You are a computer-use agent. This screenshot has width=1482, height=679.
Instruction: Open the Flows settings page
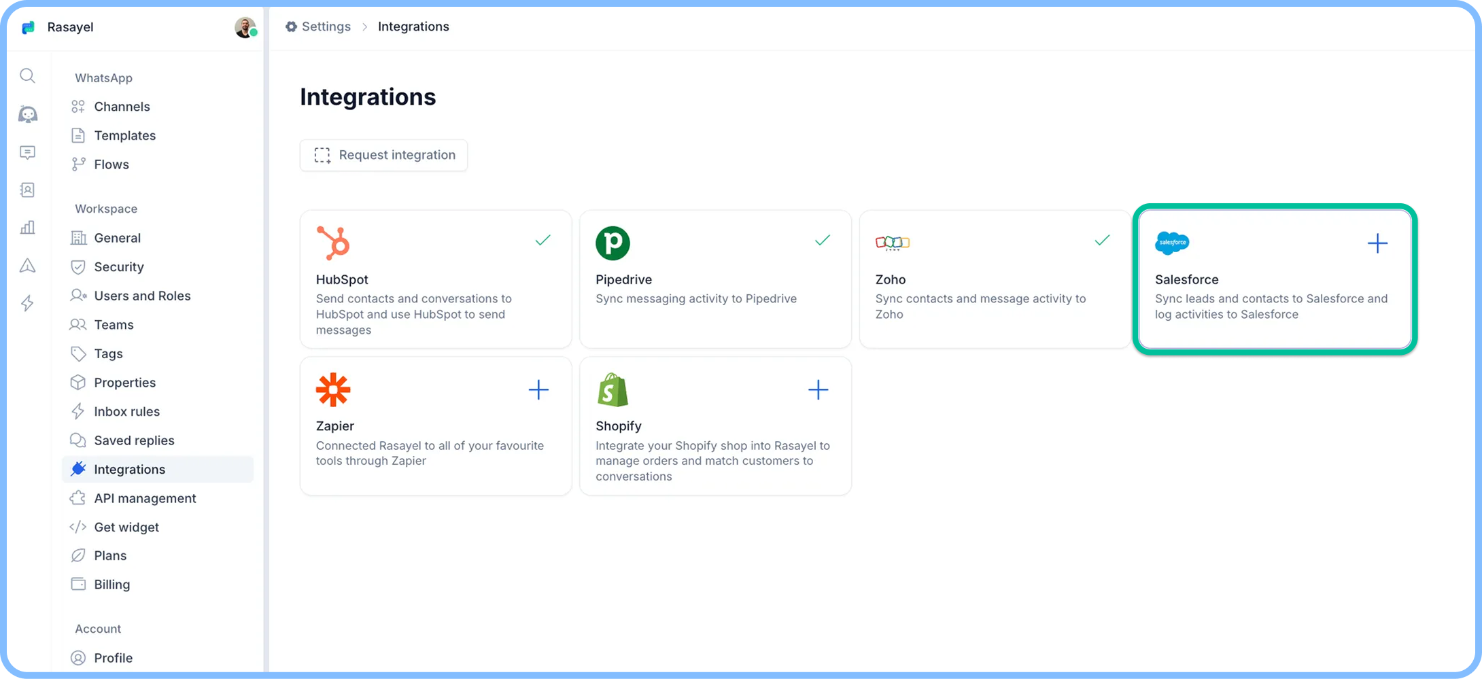click(111, 164)
